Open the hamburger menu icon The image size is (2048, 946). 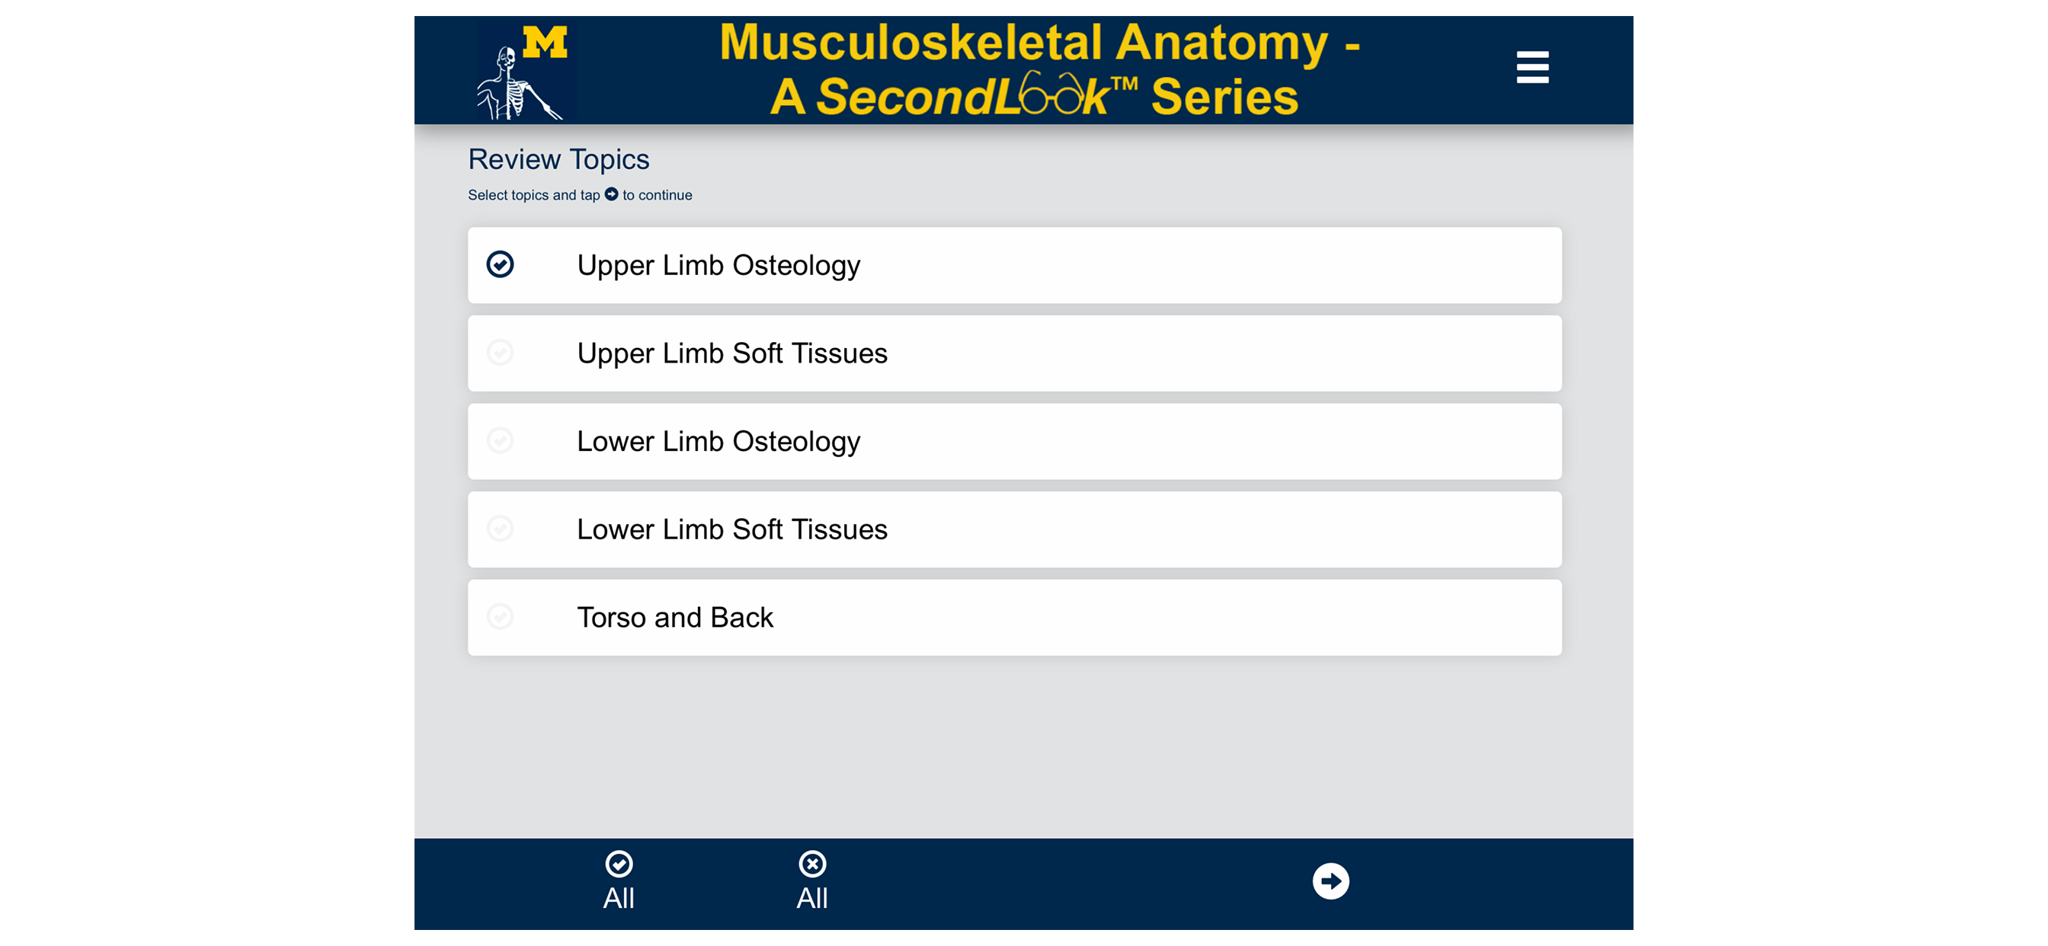coord(1532,67)
